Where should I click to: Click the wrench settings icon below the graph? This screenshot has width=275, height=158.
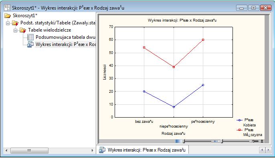[255, 141]
